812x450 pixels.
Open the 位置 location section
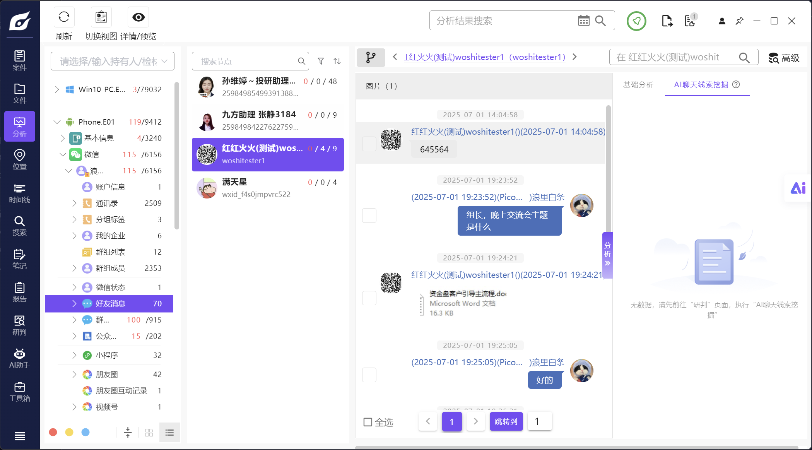(20, 160)
